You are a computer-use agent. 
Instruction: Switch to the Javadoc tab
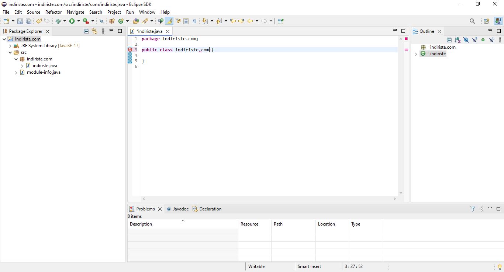point(177,209)
